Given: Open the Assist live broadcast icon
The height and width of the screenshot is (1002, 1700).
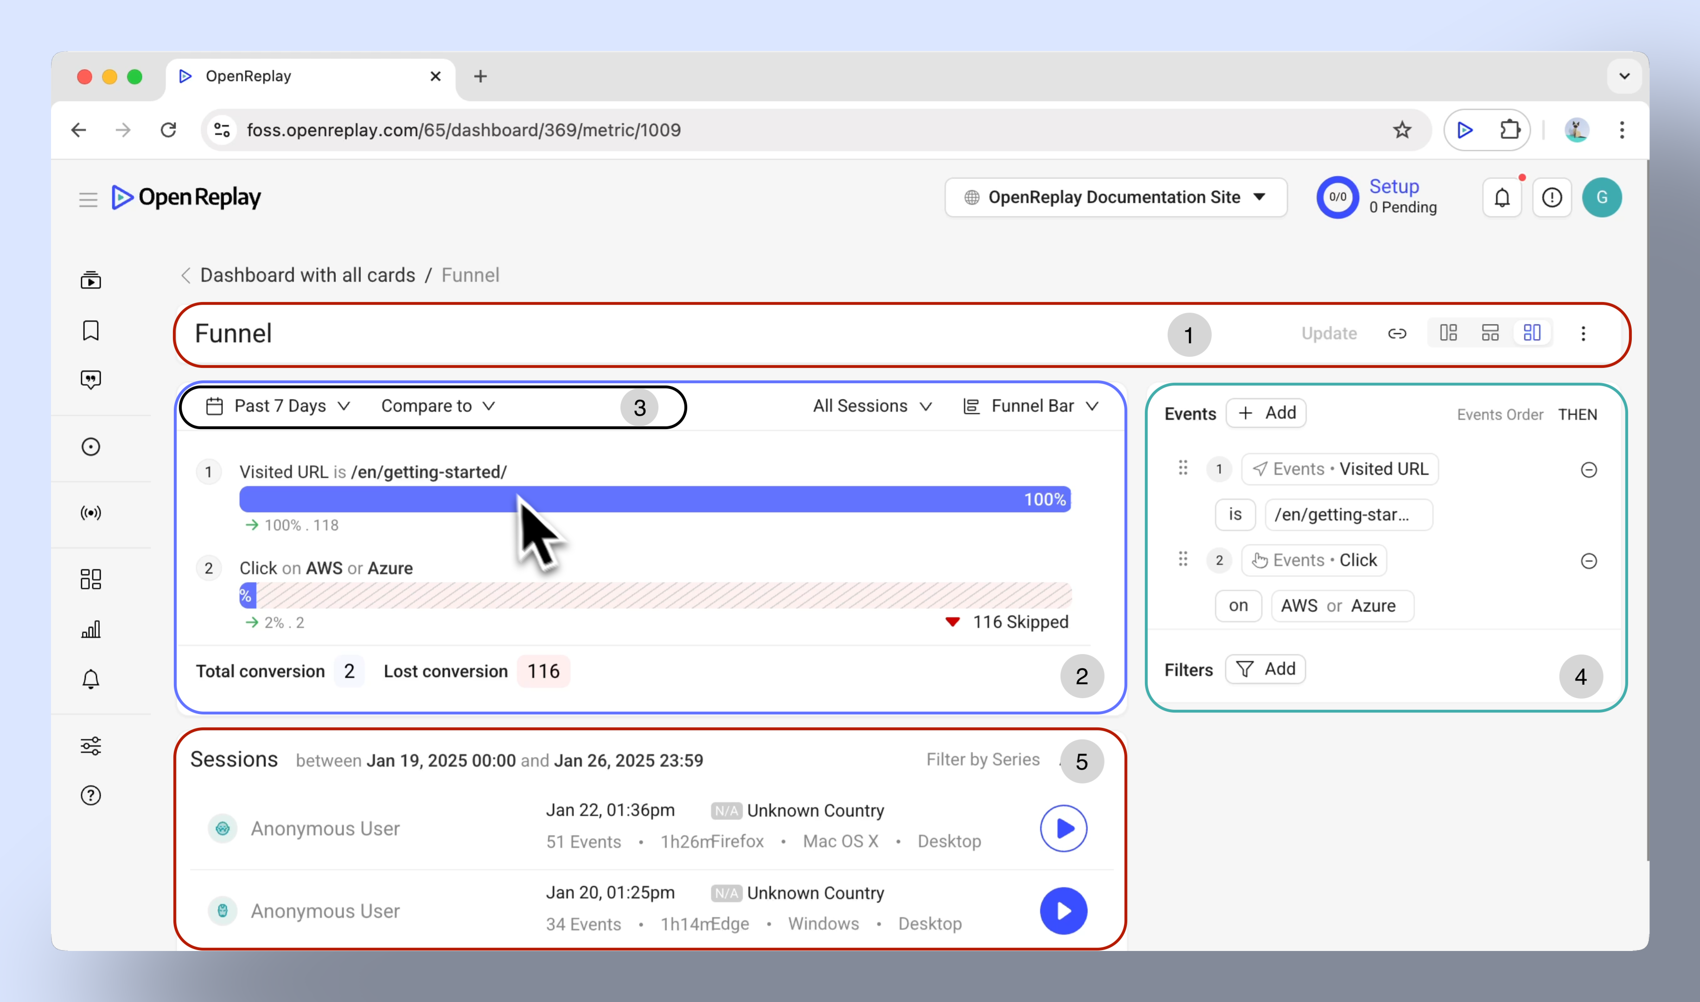Looking at the screenshot, I should coord(90,513).
